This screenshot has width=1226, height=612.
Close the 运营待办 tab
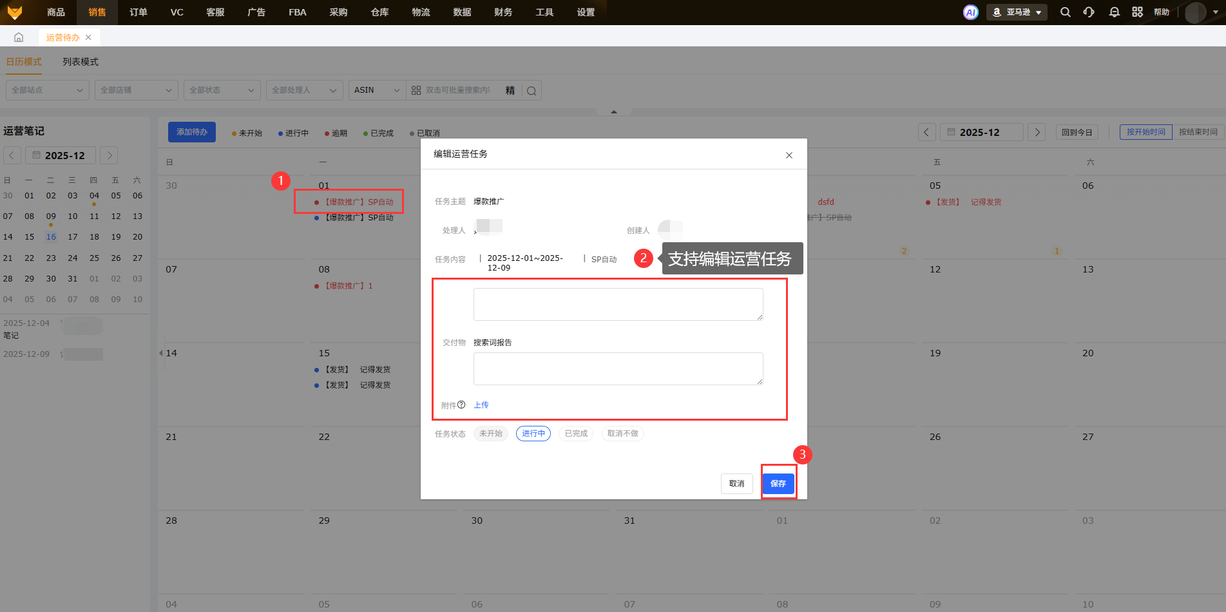point(88,37)
